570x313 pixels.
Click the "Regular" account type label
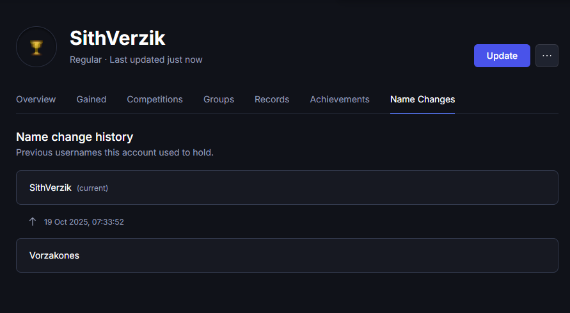pyautogui.click(x=85, y=60)
